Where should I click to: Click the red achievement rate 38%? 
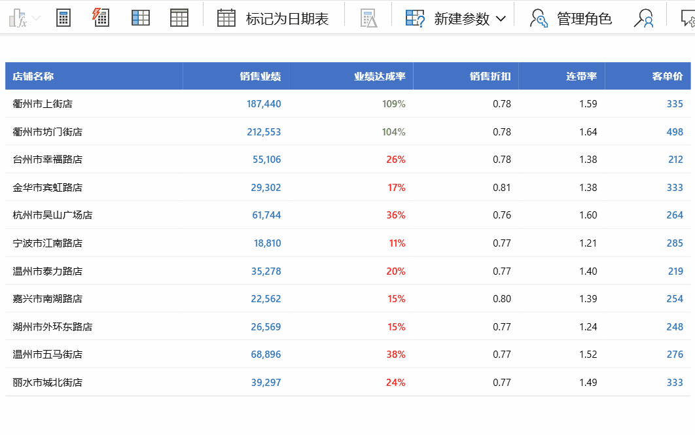pos(396,355)
